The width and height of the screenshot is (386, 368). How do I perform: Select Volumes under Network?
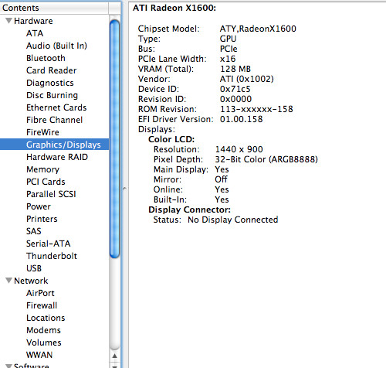click(x=44, y=342)
